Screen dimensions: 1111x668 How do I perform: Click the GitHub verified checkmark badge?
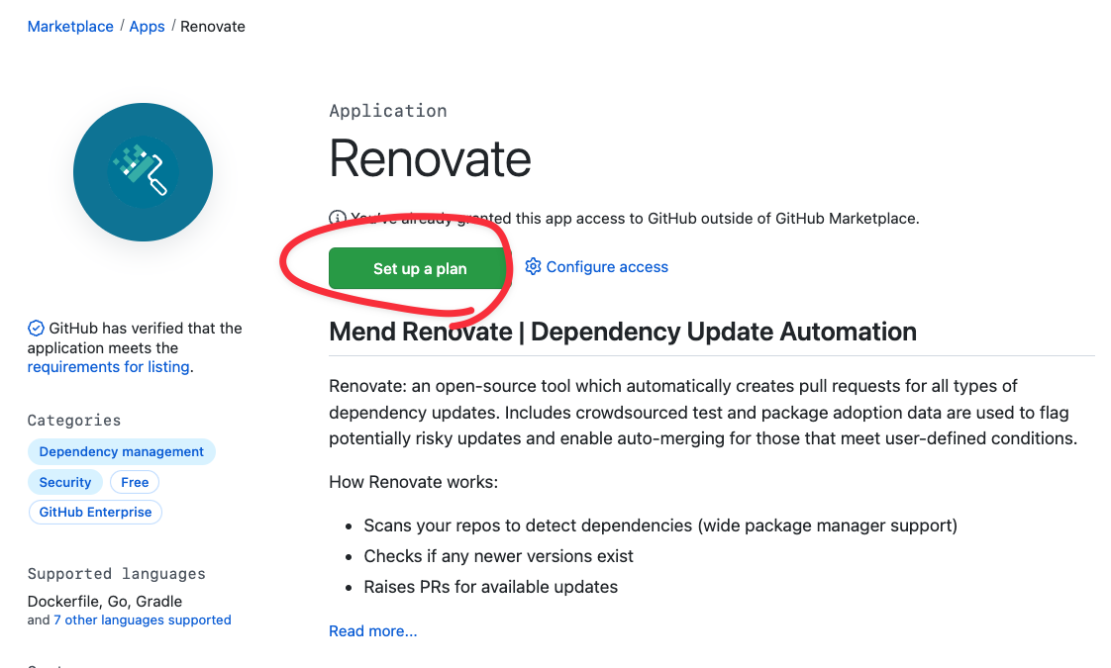pyautogui.click(x=36, y=328)
